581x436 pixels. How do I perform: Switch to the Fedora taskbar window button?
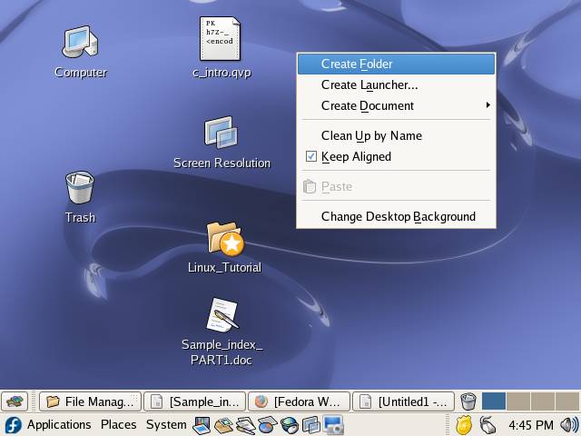click(x=299, y=401)
